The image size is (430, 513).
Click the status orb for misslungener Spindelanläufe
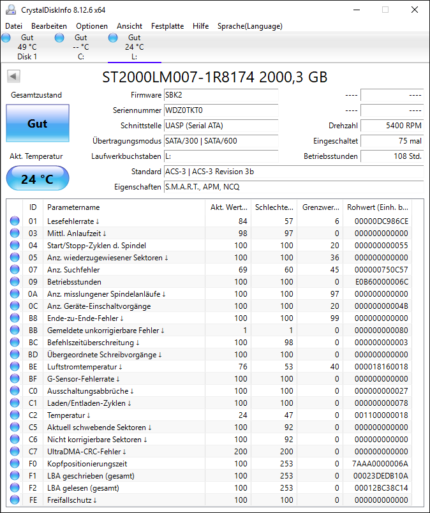coord(15,294)
